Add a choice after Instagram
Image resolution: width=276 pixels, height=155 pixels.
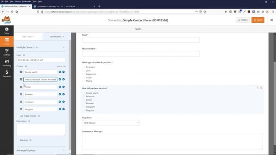coord(60,102)
